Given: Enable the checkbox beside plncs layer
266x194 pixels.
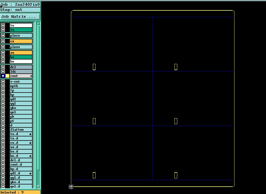Looking at the screenshot, I should (3, 35).
